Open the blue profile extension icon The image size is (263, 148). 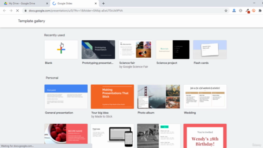pos(234,11)
